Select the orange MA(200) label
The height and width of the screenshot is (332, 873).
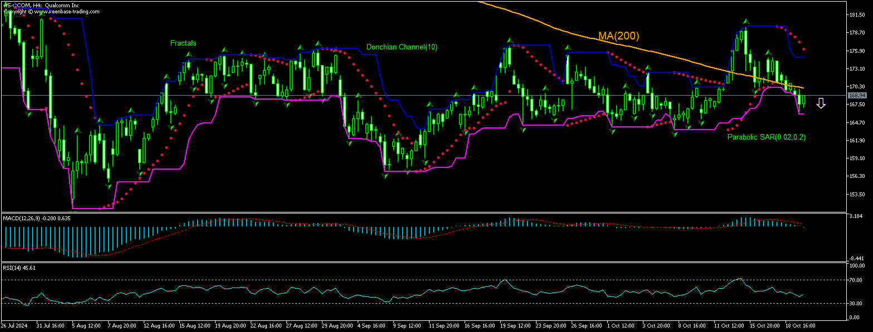tap(618, 36)
